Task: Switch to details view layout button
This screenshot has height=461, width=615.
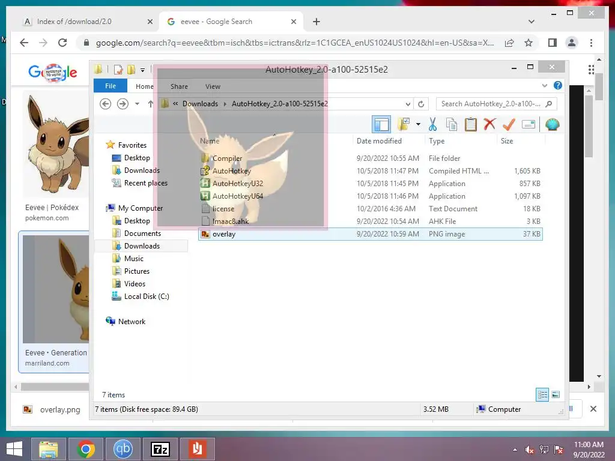Action: pyautogui.click(x=542, y=394)
